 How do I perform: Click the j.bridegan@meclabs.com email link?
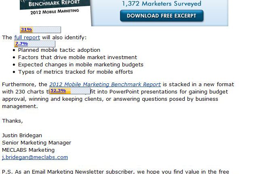35,157
